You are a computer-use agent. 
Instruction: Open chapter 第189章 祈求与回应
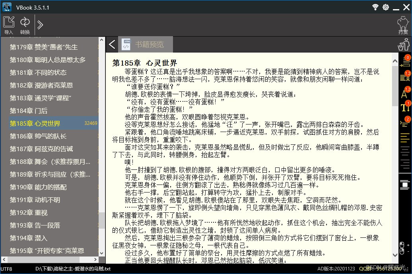pyautogui.click(x=50, y=175)
